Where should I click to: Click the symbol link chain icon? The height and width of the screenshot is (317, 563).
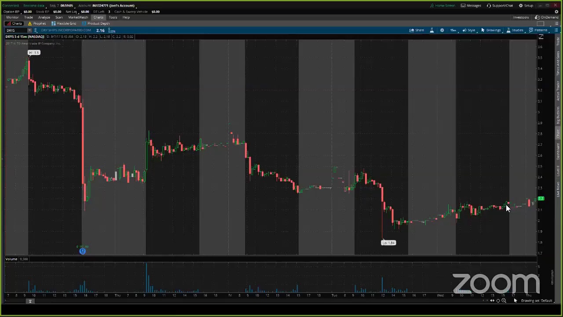coord(36,30)
